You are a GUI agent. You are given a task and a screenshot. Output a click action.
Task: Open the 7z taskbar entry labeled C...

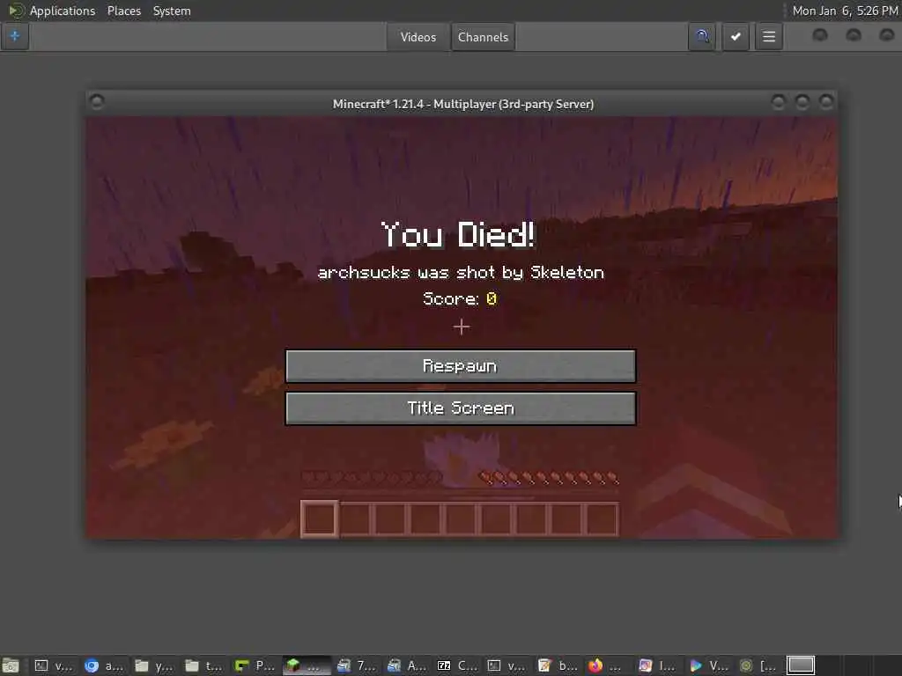457,665
